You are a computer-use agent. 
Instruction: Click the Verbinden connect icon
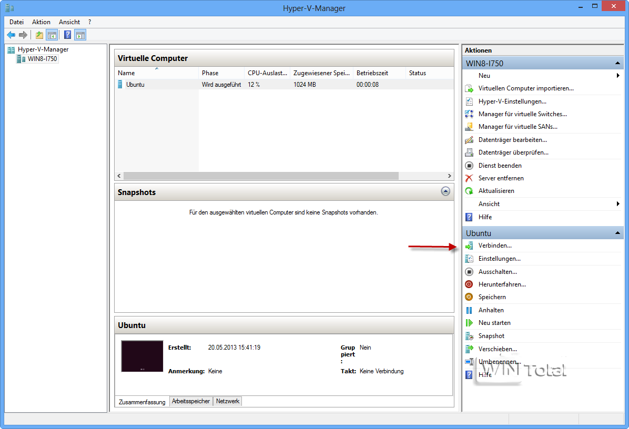coord(469,246)
